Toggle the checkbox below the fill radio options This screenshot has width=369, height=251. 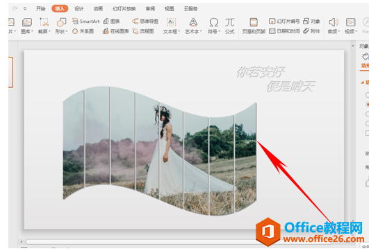pyautogui.click(x=368, y=133)
